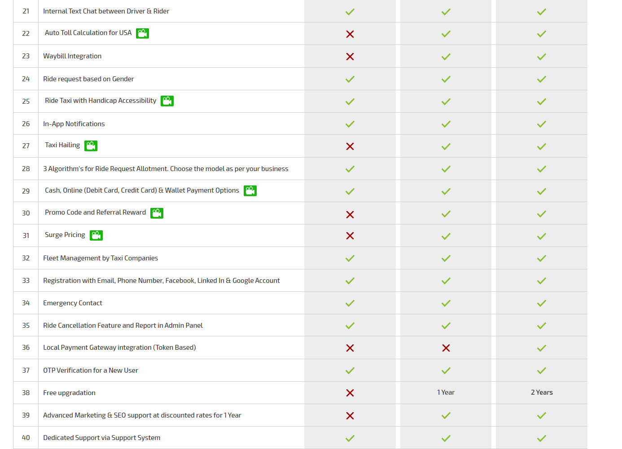This screenshot has width=622, height=449.
Task: Click Fleet Management by Taxi Companies row
Action: pos(300,258)
